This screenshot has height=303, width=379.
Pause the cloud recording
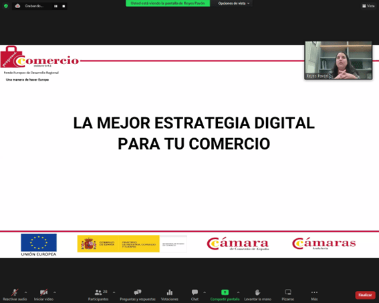tap(56, 6)
